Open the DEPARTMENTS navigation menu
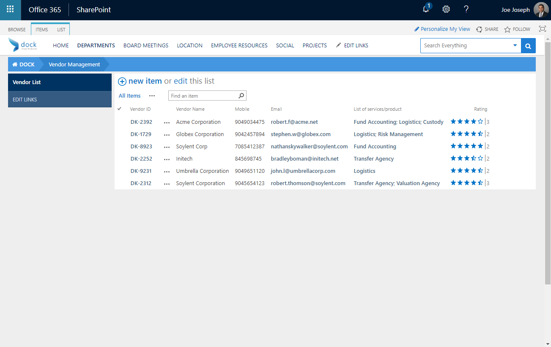 coord(96,45)
